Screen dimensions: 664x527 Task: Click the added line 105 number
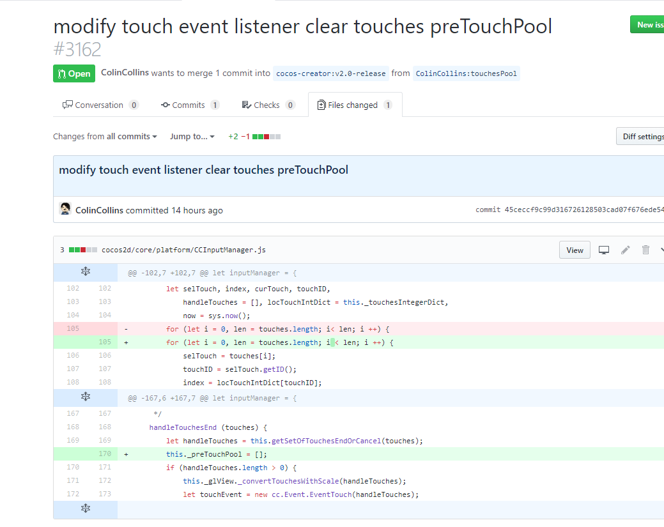(105, 342)
